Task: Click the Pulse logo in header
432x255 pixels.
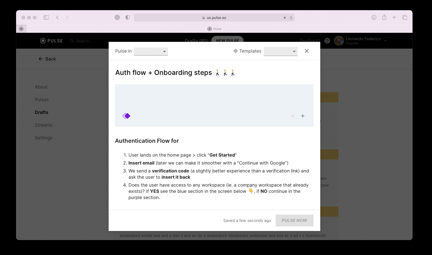Action: [x=51, y=41]
